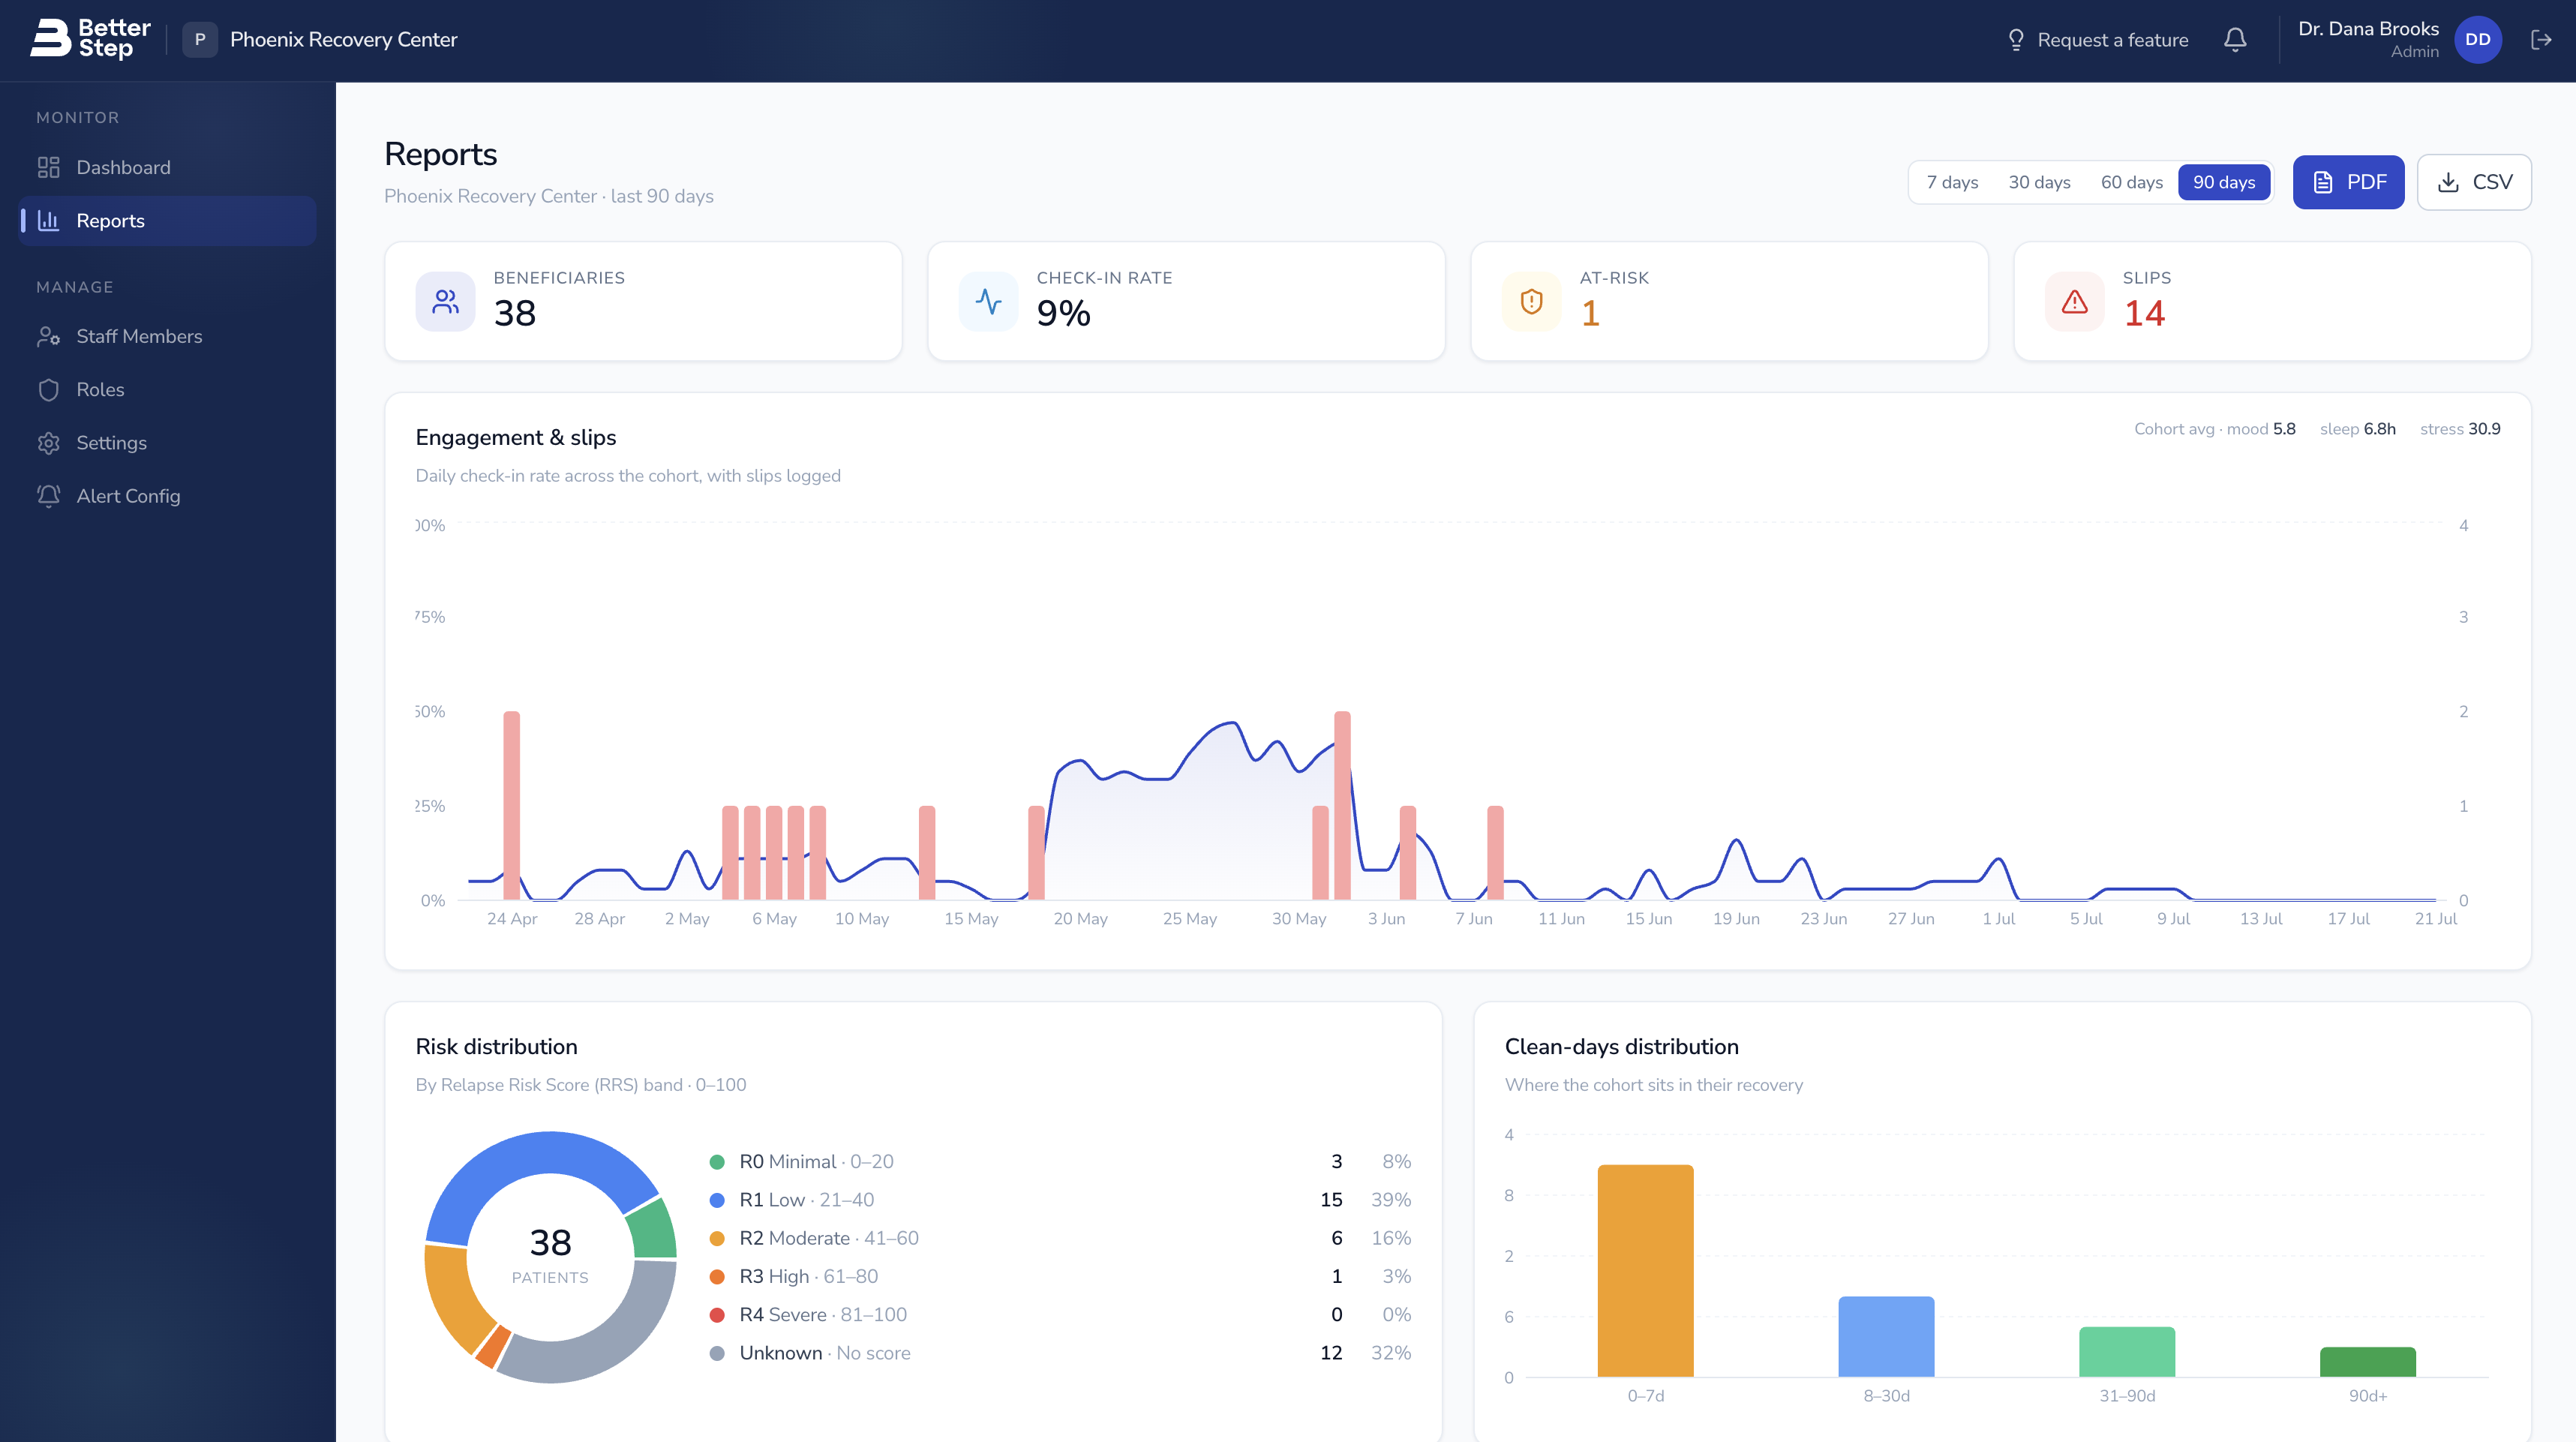Click the Unknown 32% percentage

[1390, 1353]
